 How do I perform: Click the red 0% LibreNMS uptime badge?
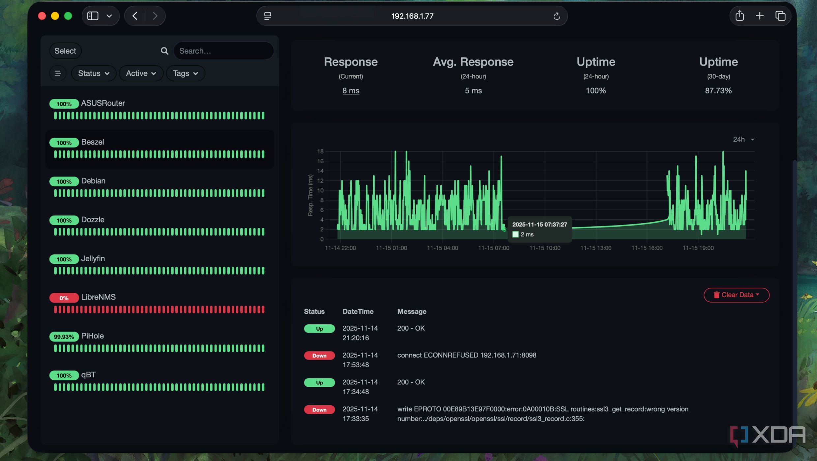point(64,298)
